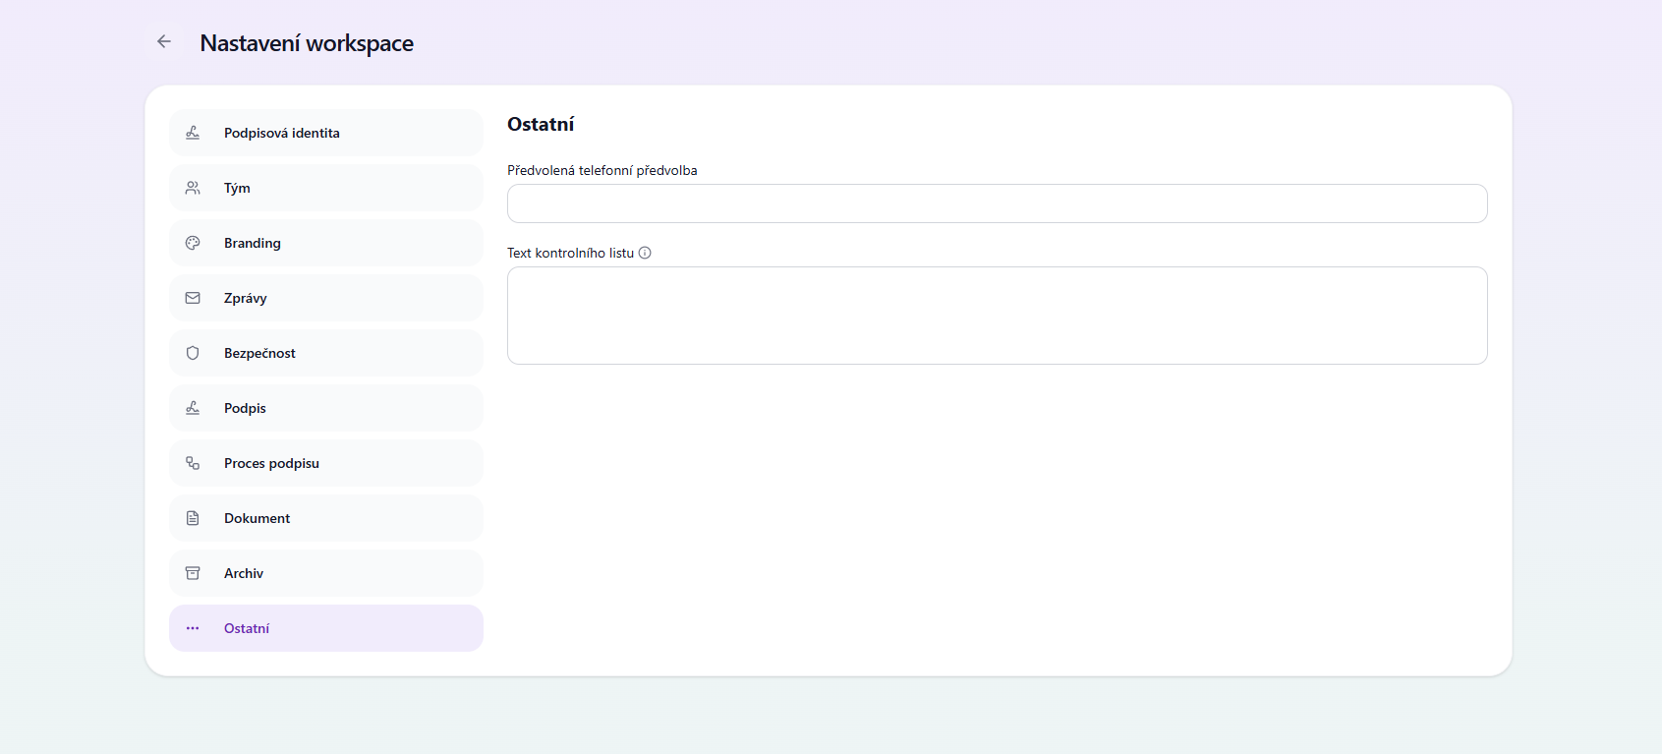Select the Archiv section
Viewport: 1662px width, 754px height.
point(326,573)
